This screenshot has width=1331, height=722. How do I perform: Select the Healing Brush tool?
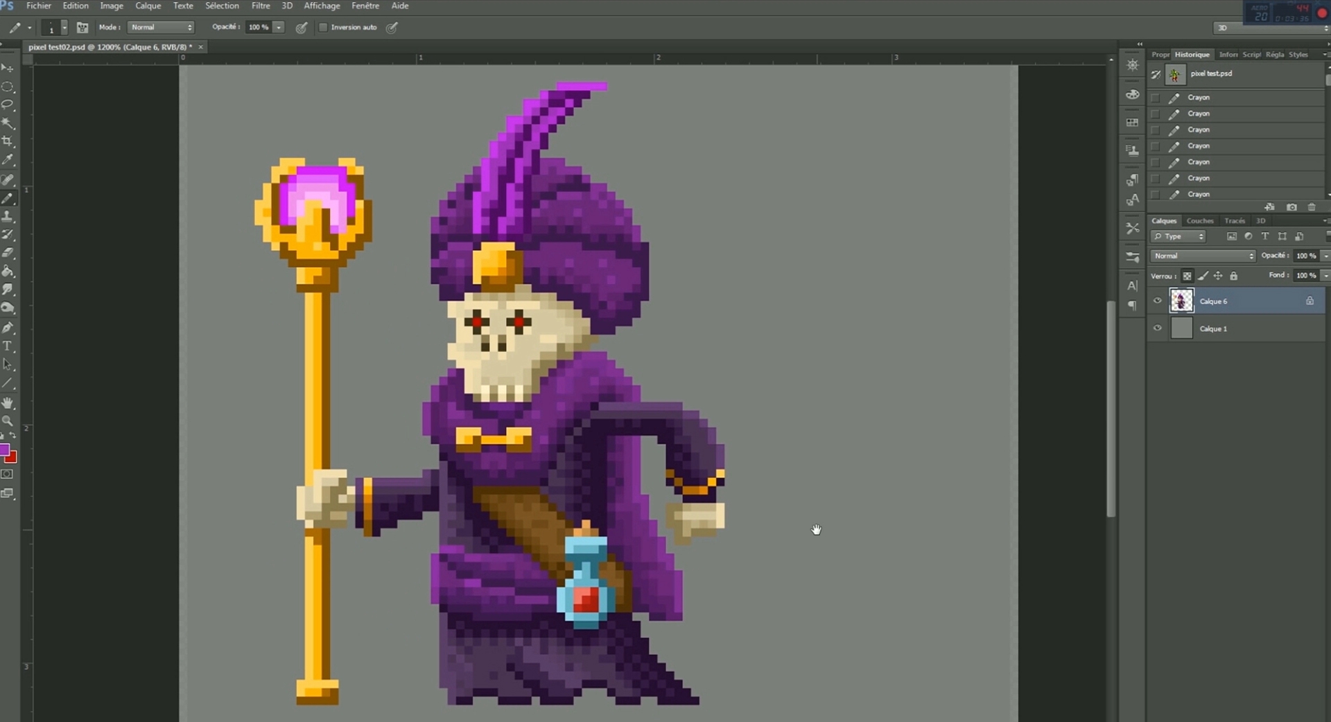[8, 179]
